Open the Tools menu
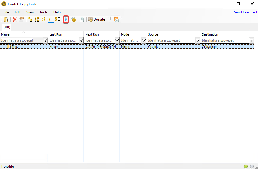The height and width of the screenshot is (169, 258). (x=43, y=12)
